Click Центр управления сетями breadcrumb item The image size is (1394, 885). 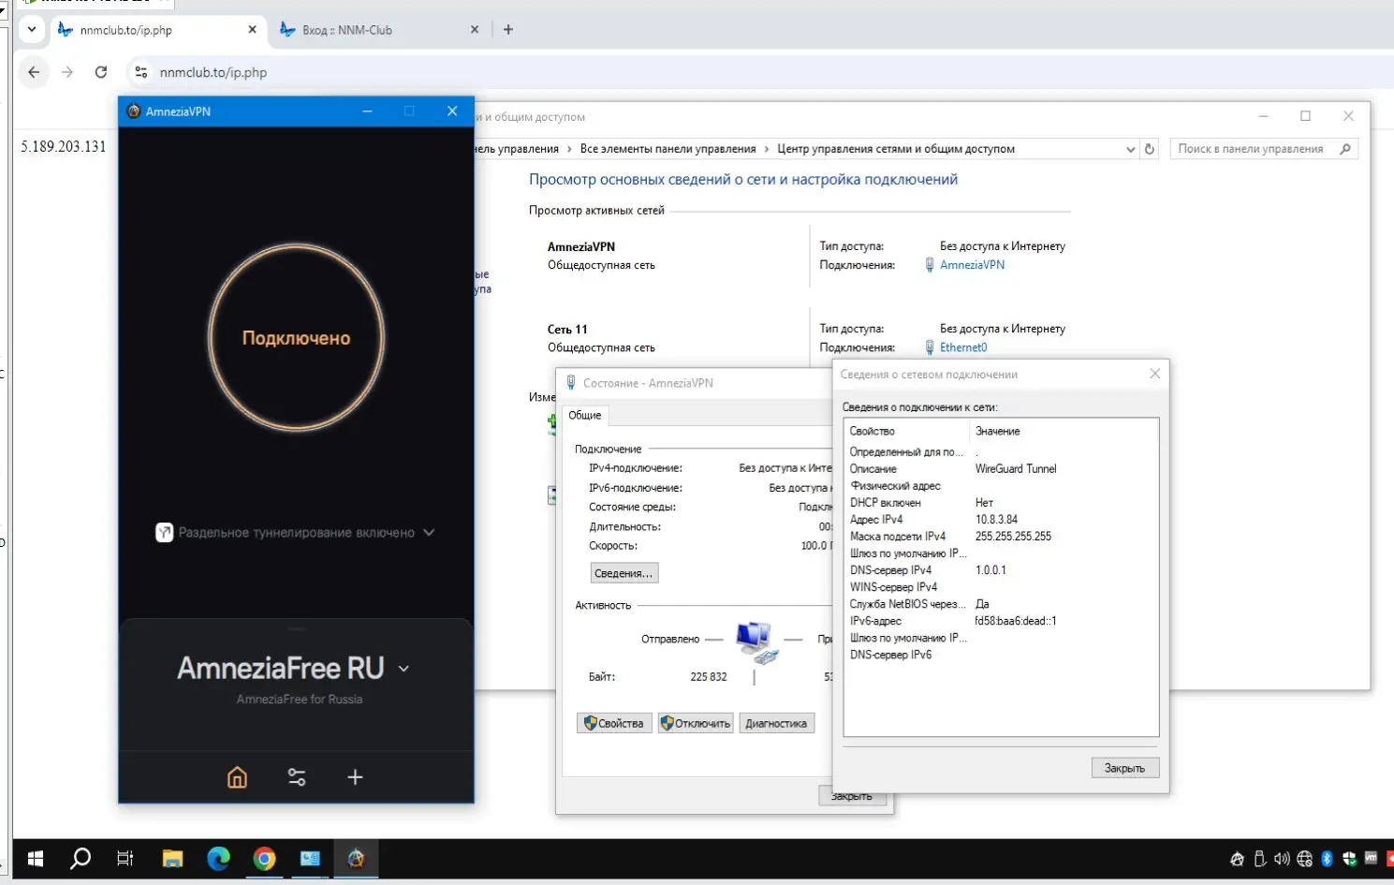[x=896, y=149]
